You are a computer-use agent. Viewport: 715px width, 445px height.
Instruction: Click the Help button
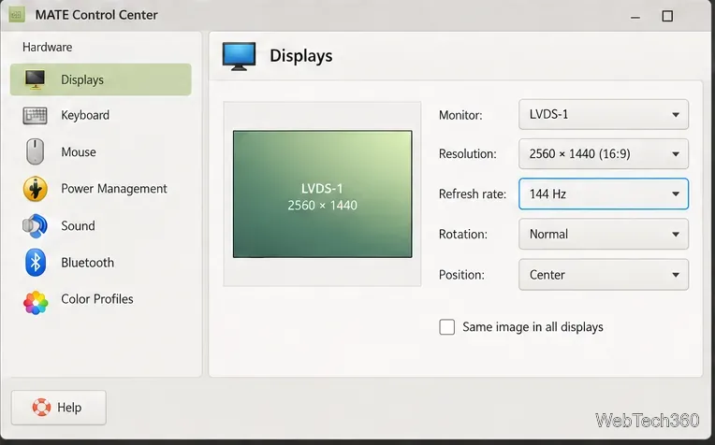click(59, 408)
